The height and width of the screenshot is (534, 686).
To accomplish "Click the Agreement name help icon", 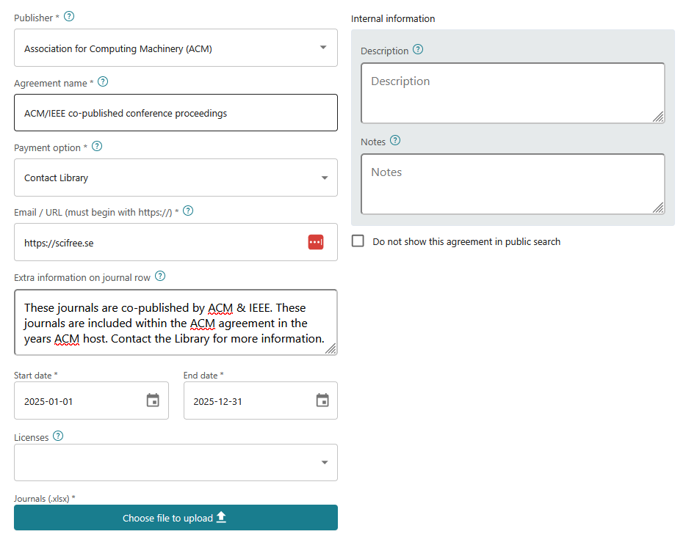I will tap(103, 81).
